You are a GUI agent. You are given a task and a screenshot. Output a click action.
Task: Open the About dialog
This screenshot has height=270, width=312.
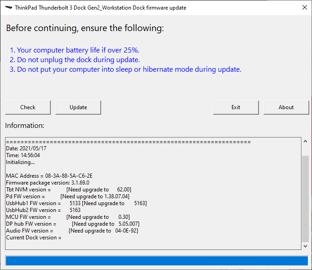click(286, 107)
